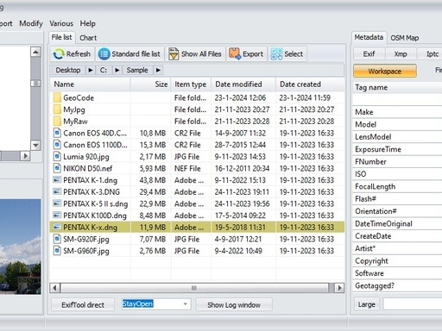
Task: Open the Various menu
Action: 61,23
